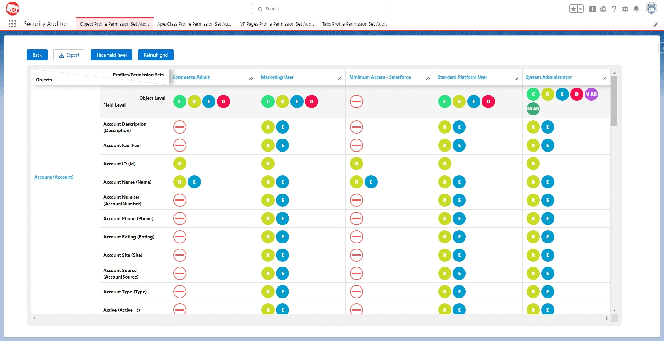
Task: Click Edit icon for Account Rating under System Administrator
Action: click(x=548, y=237)
